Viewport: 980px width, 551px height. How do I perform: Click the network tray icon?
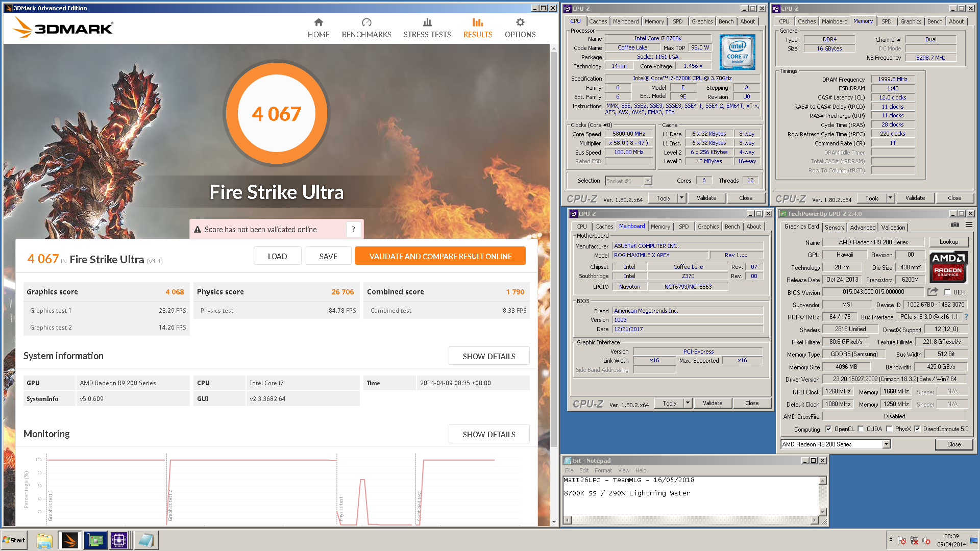tap(914, 540)
